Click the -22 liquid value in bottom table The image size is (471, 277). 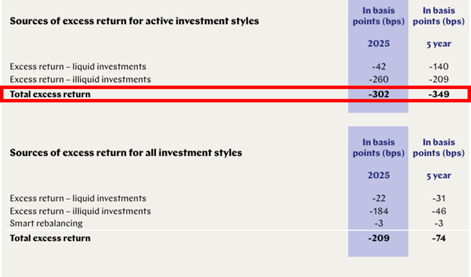click(378, 198)
